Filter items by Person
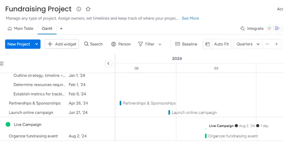The width and height of the screenshot is (288, 144). click(x=121, y=44)
